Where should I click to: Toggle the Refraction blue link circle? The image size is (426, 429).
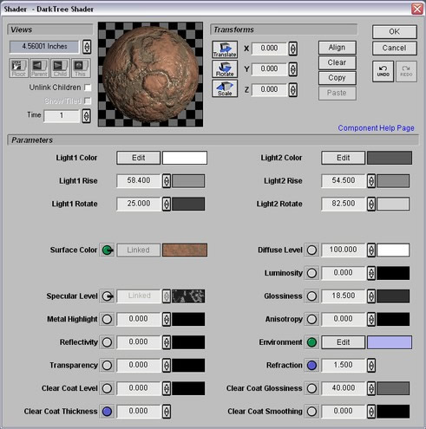coord(311,366)
